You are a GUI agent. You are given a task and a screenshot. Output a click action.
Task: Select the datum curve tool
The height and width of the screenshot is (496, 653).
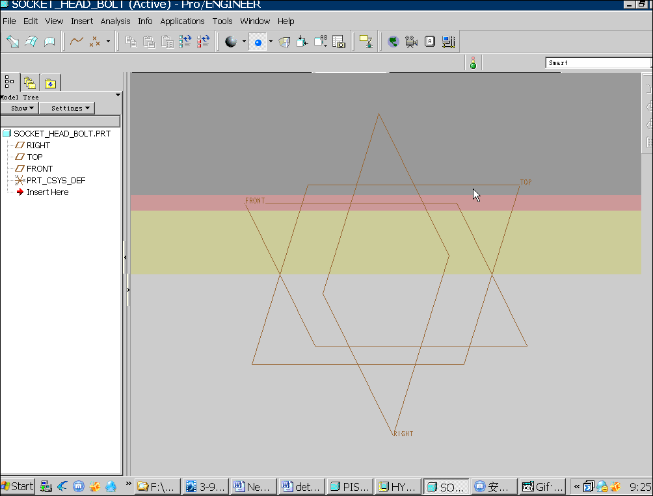click(x=77, y=42)
